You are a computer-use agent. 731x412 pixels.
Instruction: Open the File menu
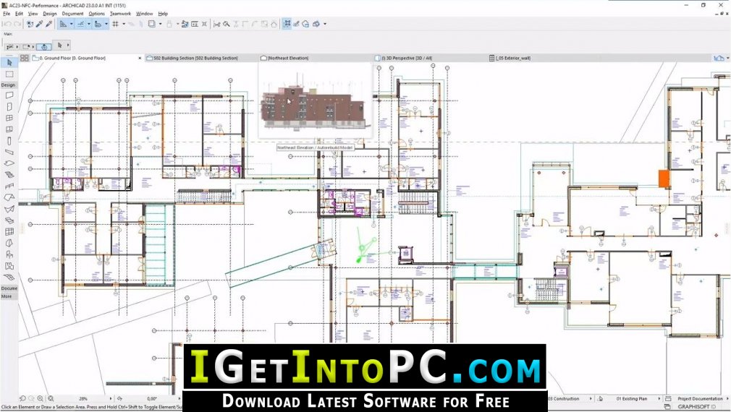point(7,14)
